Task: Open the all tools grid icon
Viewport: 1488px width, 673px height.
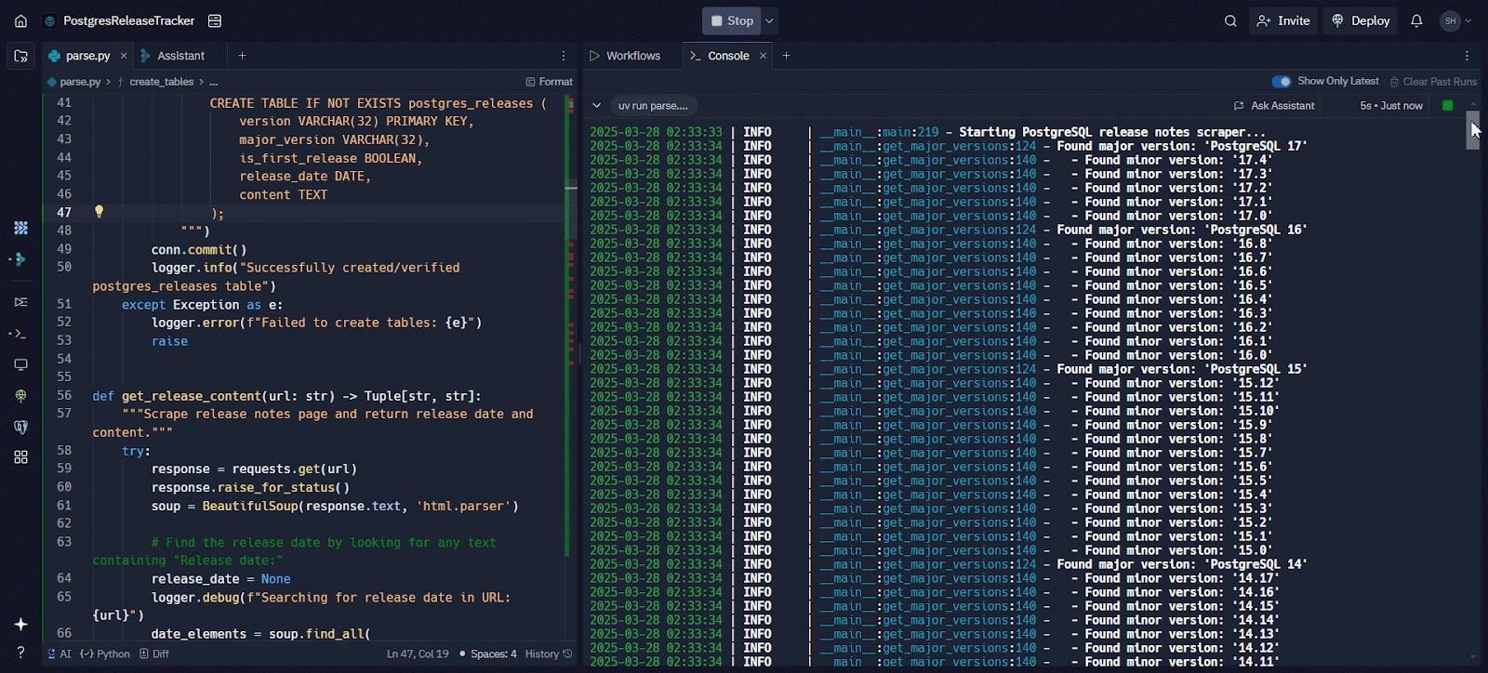Action: click(x=20, y=457)
